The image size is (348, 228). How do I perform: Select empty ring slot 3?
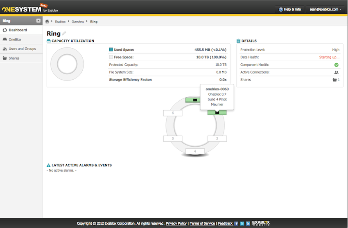217,139
